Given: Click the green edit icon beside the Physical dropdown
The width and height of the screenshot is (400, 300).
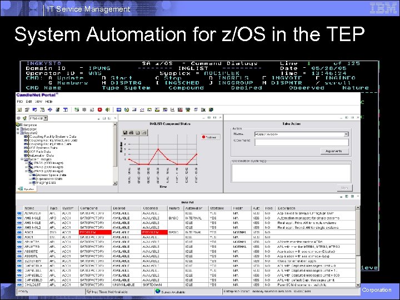Looking at the screenshot, I should [24, 118].
